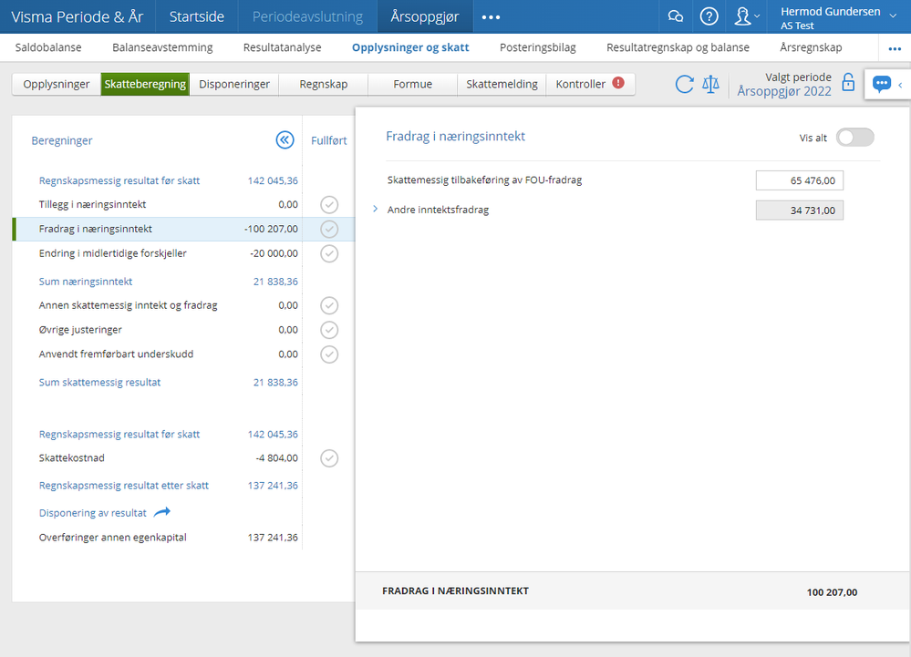
Task: Click the refresh calculation icon
Action: (x=684, y=85)
